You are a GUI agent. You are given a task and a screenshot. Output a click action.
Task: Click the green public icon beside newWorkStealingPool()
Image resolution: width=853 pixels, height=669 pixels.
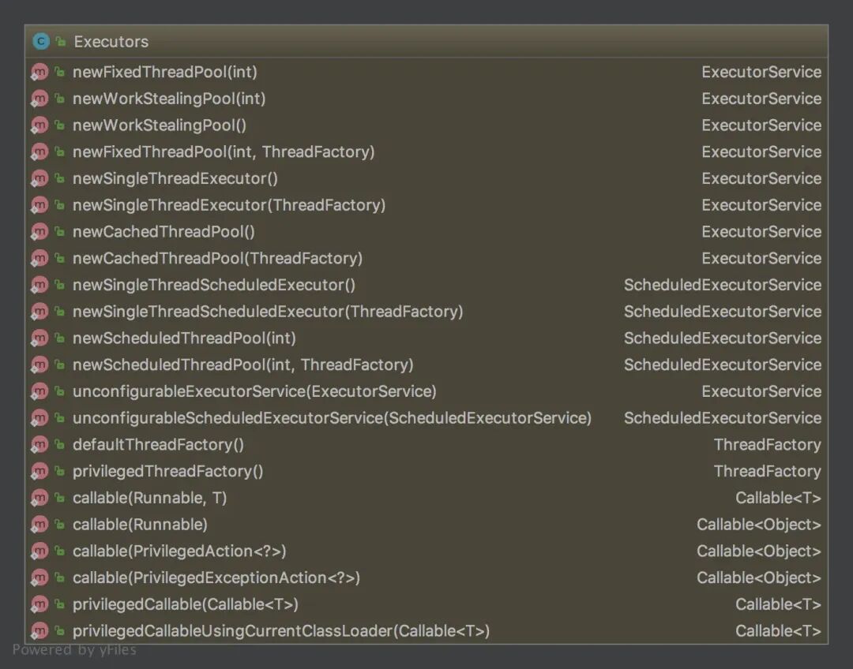coord(60,125)
